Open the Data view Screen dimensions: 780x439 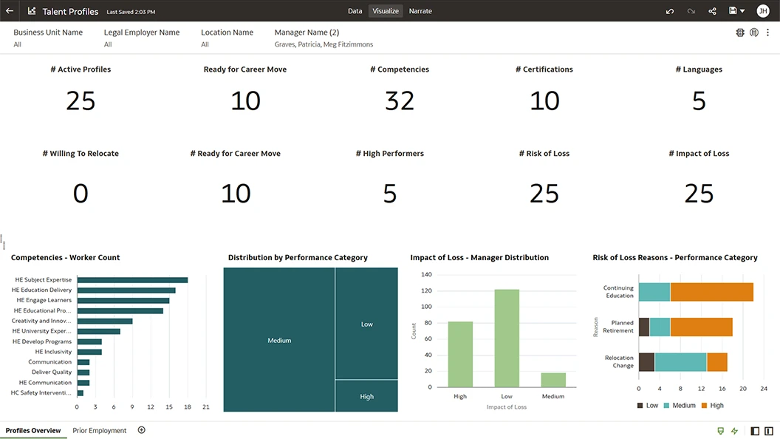point(355,11)
